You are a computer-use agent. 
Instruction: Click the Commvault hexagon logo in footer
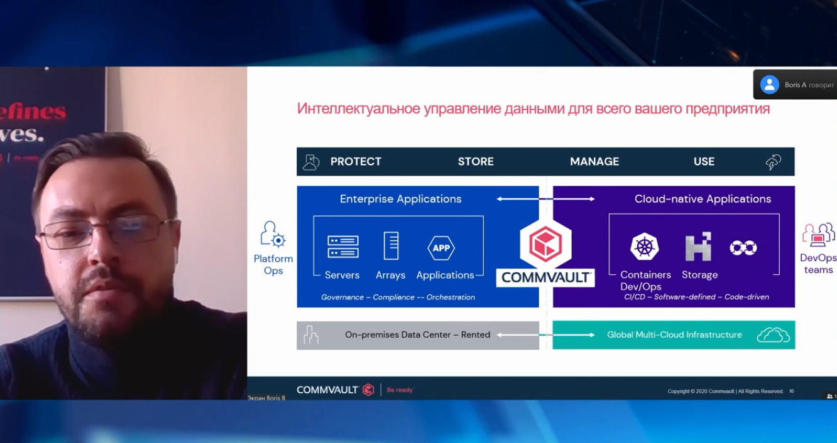368,390
